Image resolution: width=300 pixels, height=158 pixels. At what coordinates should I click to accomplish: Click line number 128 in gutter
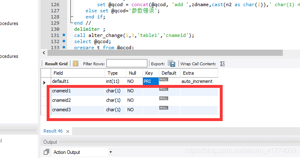[x=55, y=17]
